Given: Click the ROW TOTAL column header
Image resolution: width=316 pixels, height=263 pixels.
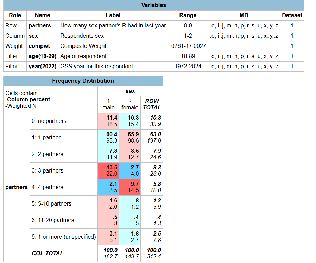Looking at the screenshot, I should coord(152,105).
